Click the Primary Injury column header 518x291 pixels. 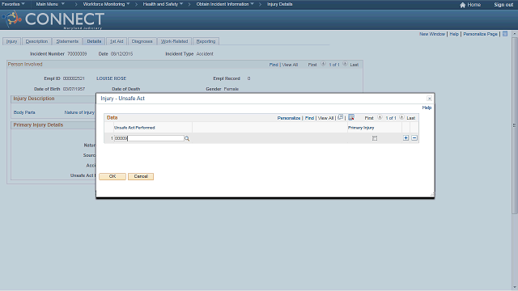coord(361,128)
